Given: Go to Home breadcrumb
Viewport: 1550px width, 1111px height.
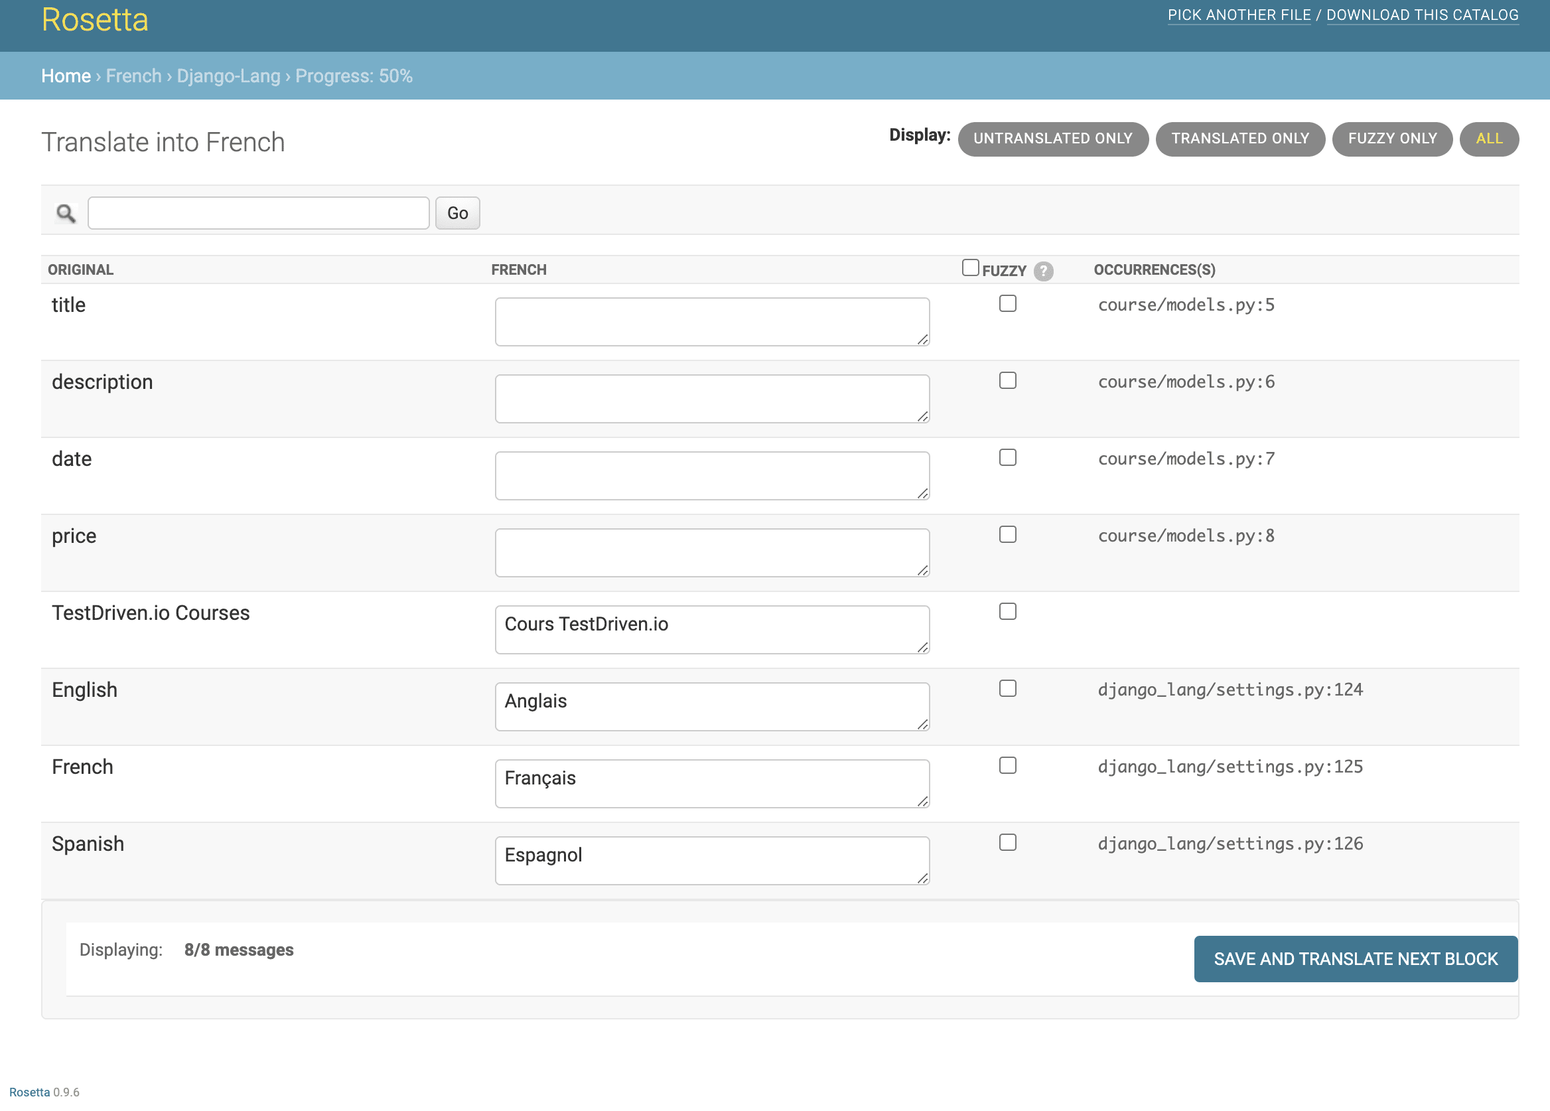Looking at the screenshot, I should click(x=66, y=76).
